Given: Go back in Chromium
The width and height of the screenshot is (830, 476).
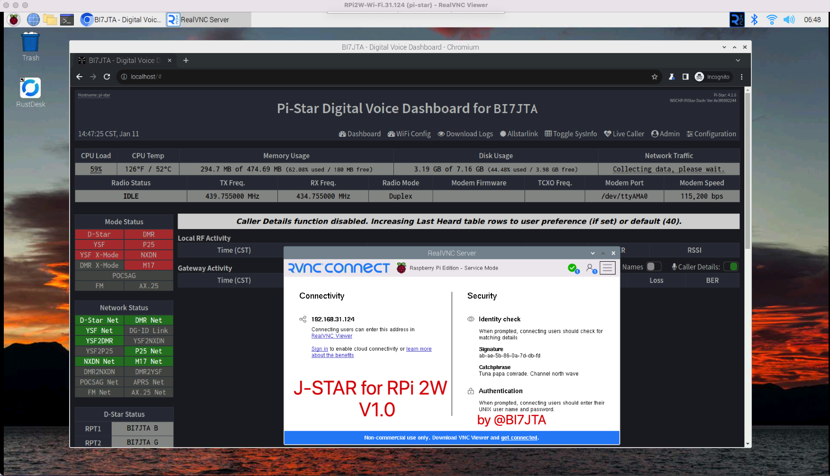Looking at the screenshot, I should (79, 77).
